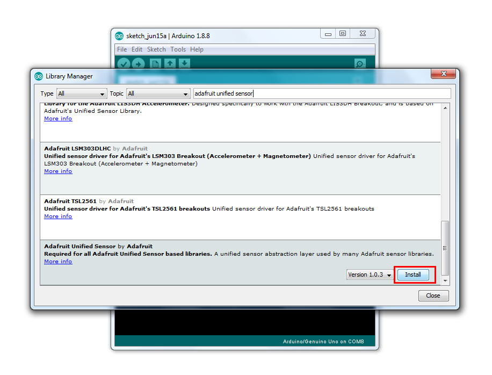Open the File menu in Arduino window
This screenshot has height=375, width=492.
point(122,49)
